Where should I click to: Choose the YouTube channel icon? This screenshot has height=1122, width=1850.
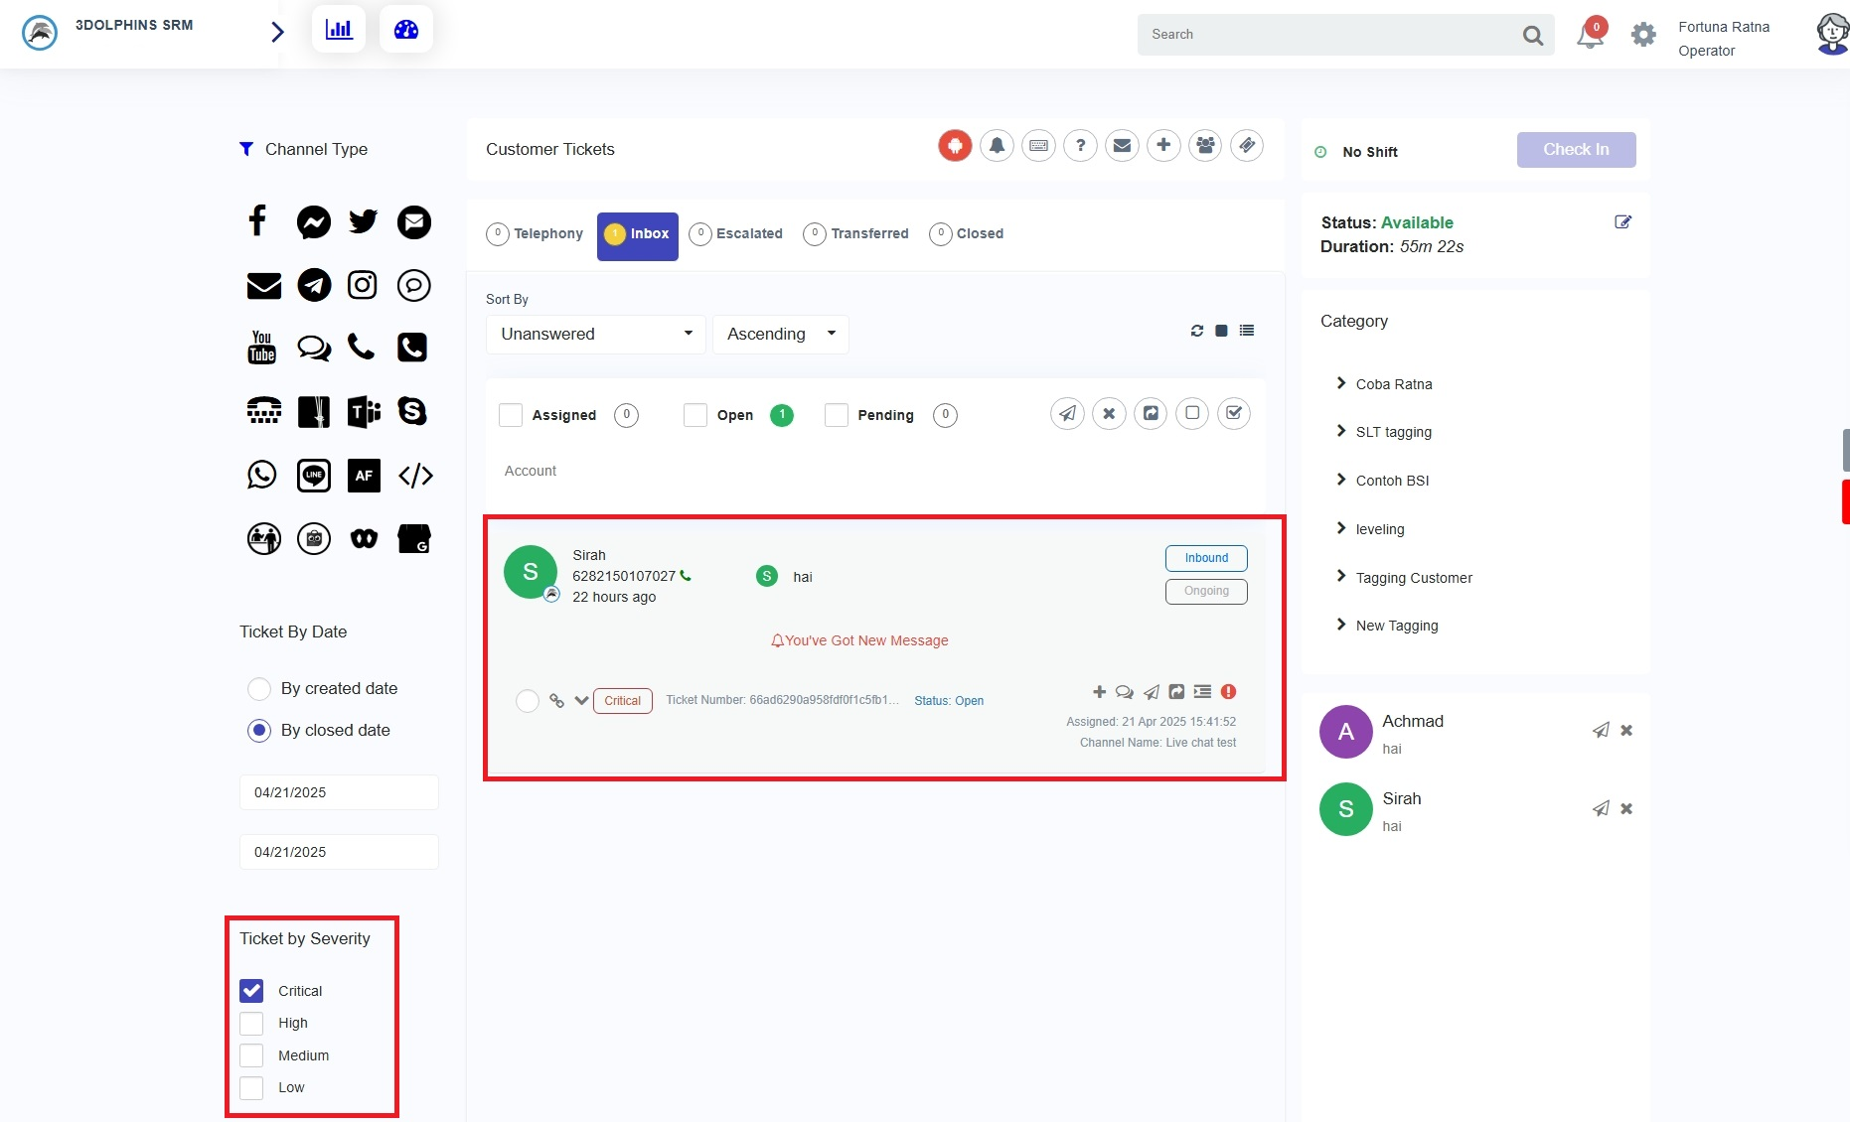coord(261,348)
